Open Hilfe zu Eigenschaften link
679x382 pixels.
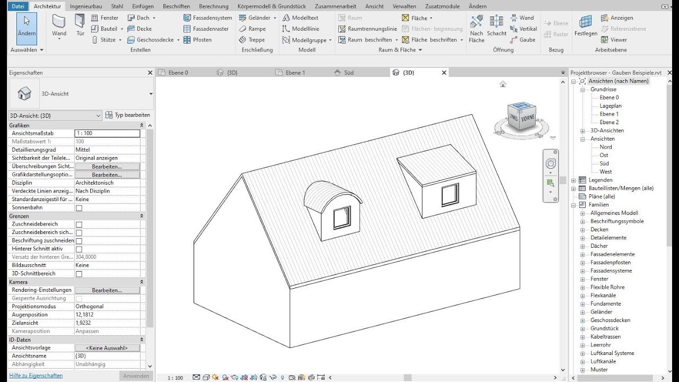click(36, 376)
